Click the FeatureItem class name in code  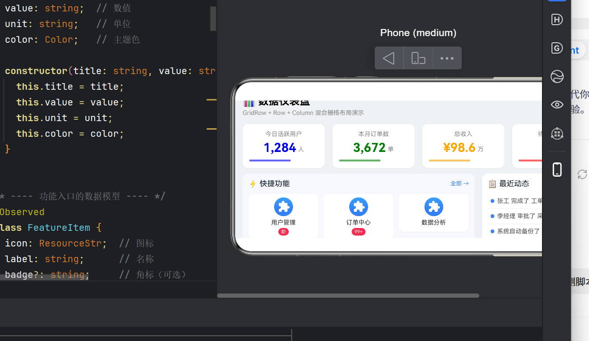tap(59, 227)
